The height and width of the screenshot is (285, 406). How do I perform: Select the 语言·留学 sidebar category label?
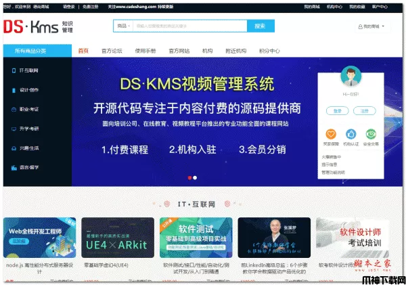click(x=29, y=168)
